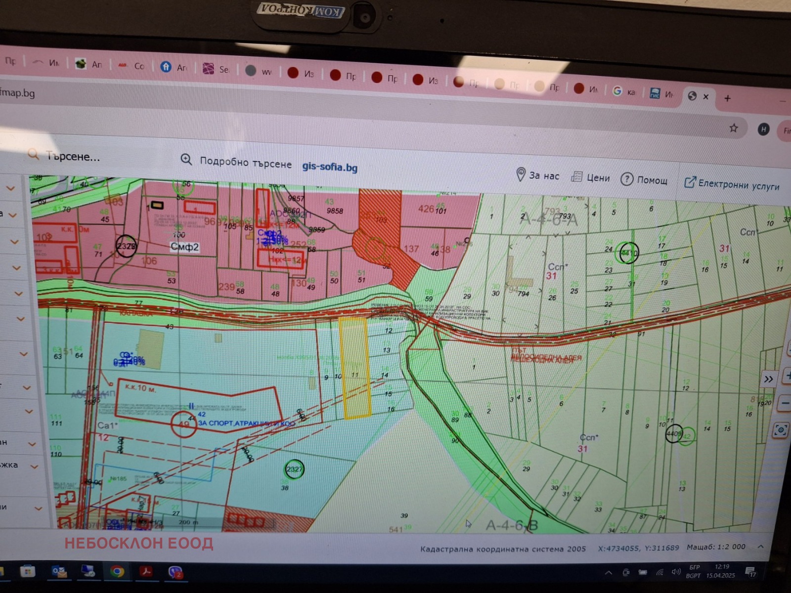Screen dimensions: 791x593
Task: Click the locate-me target button on map
Action: [780, 430]
